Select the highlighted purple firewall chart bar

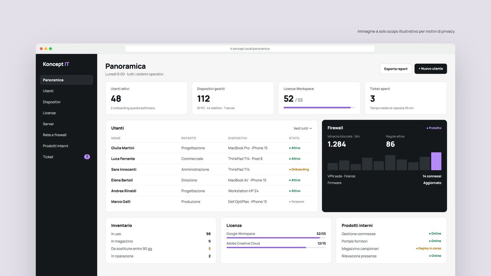436,161
